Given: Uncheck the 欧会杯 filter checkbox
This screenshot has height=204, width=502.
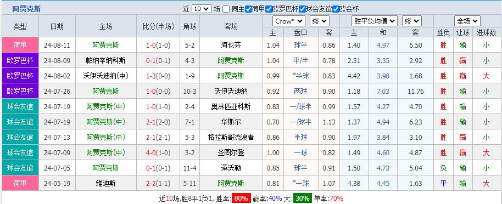Looking at the screenshot, I should point(336,9).
